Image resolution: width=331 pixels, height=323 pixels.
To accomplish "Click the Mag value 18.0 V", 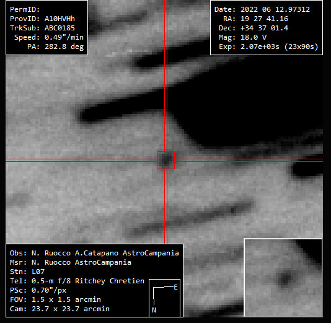I will pos(254,37).
